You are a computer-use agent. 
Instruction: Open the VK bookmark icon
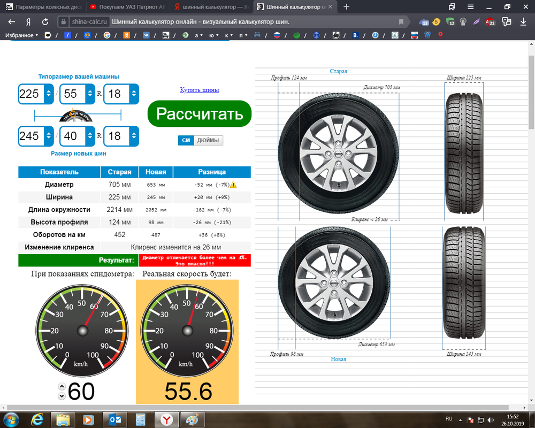146,35
